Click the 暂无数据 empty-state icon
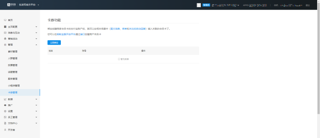This screenshot has width=320, height=138. pyautogui.click(x=119, y=59)
